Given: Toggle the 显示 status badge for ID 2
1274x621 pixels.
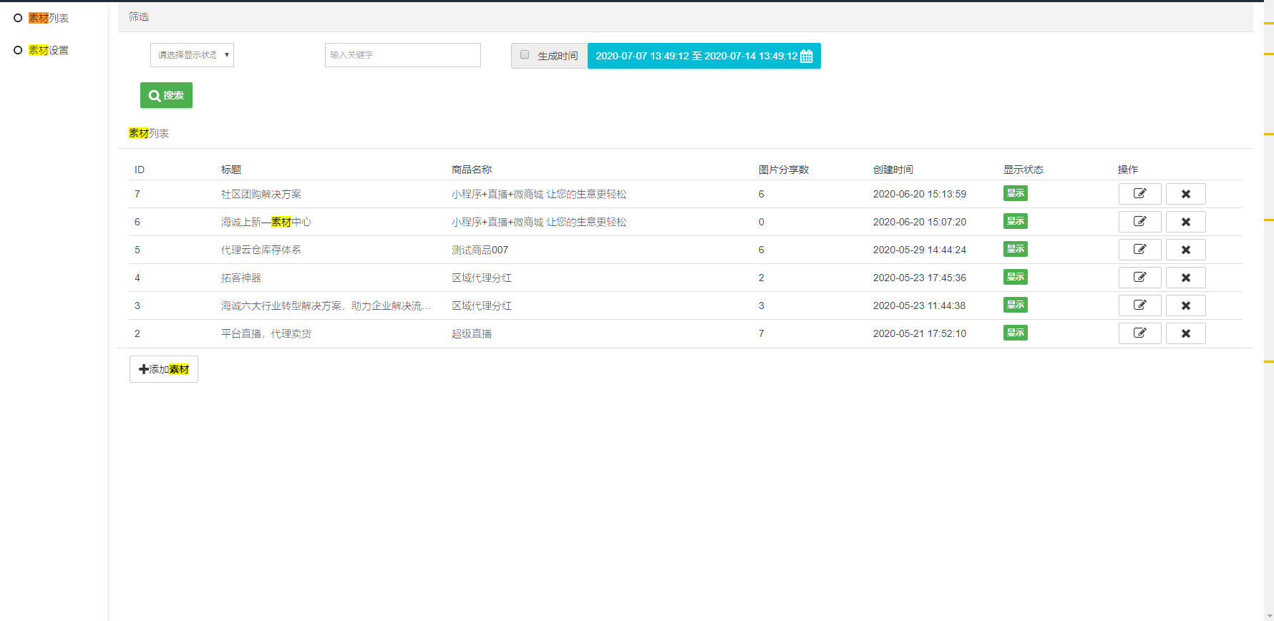Looking at the screenshot, I should (1015, 333).
